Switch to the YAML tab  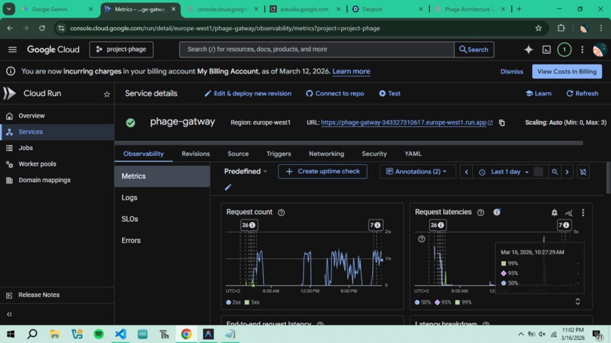(x=413, y=154)
